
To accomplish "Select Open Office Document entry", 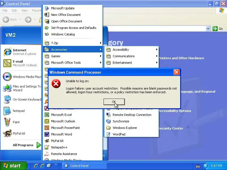I will coord(73,21).
